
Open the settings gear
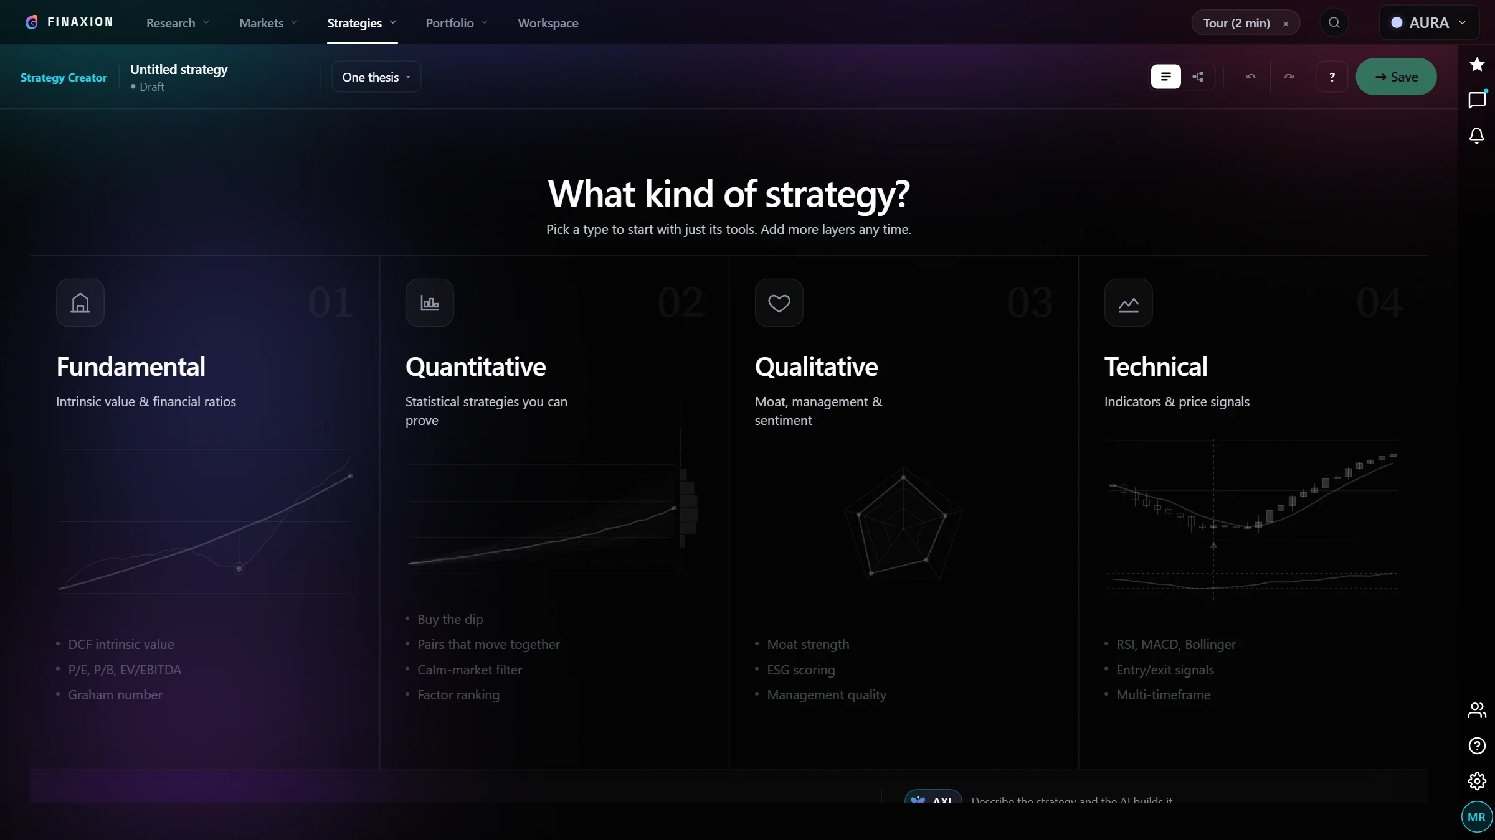click(1477, 781)
